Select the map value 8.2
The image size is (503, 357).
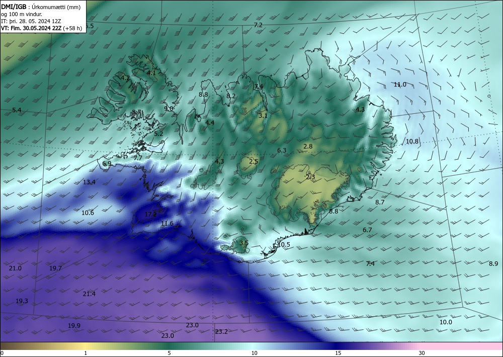coord(231,96)
